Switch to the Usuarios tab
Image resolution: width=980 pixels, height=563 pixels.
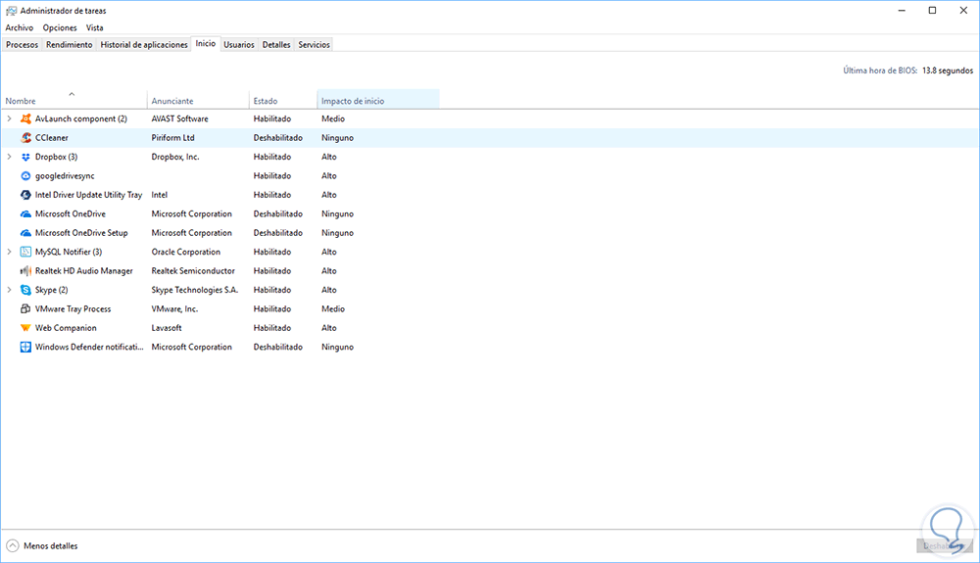pos(239,45)
